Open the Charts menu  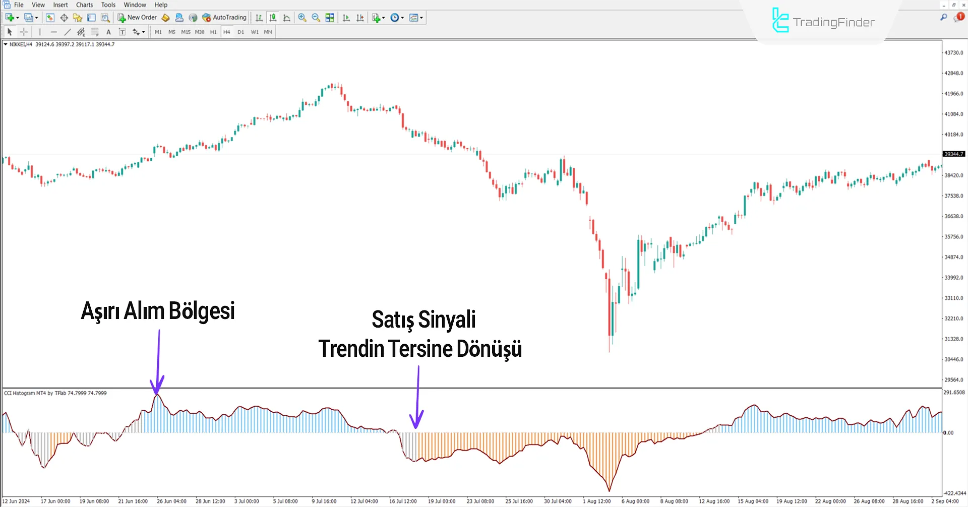(x=84, y=5)
